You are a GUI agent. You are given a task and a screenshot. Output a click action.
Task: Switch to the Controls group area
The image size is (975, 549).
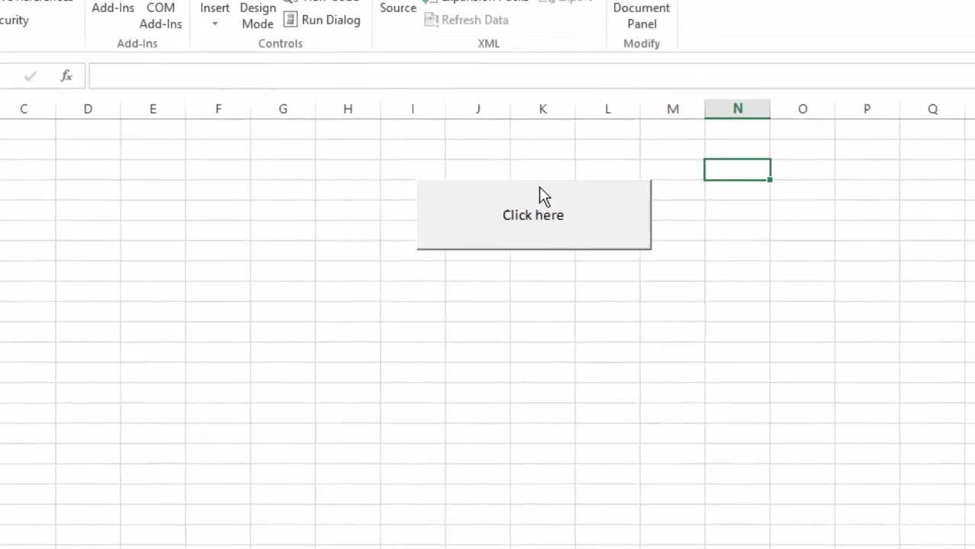(x=280, y=43)
